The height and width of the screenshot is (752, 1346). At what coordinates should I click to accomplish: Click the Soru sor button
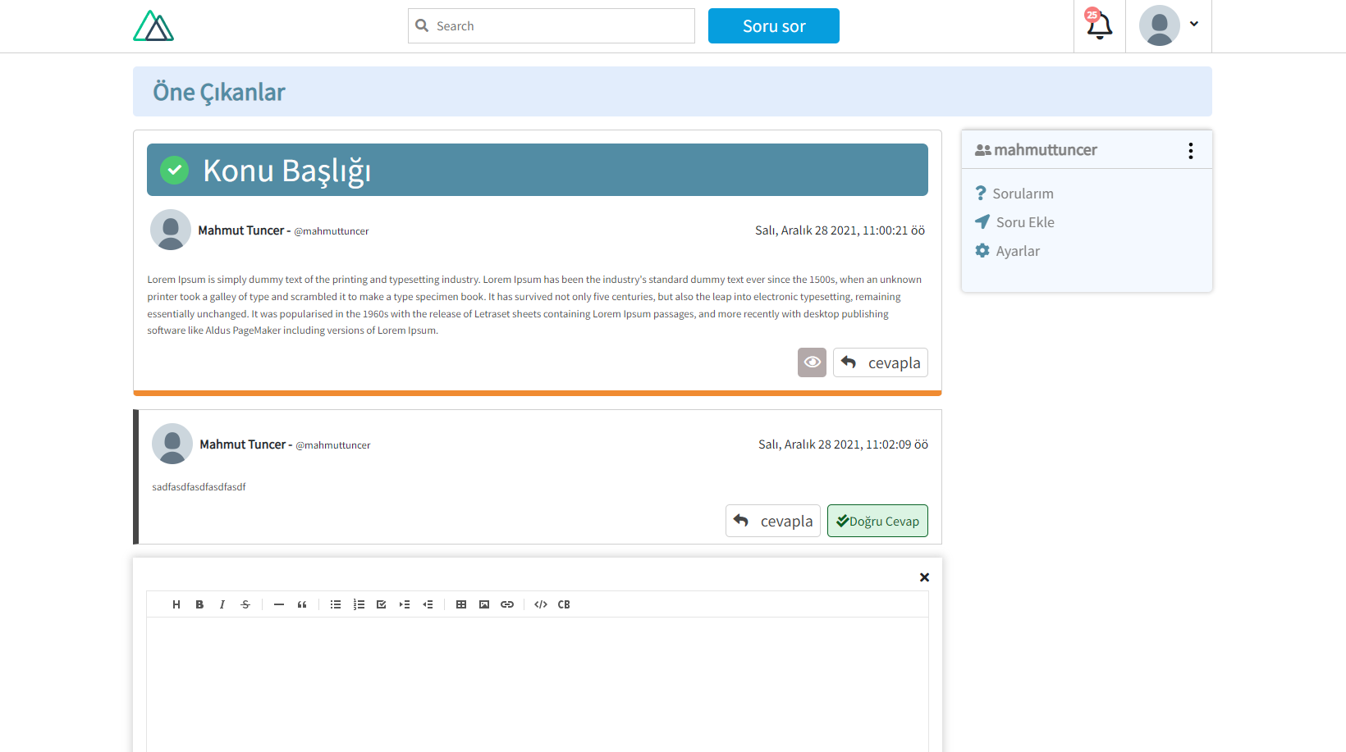click(x=774, y=25)
